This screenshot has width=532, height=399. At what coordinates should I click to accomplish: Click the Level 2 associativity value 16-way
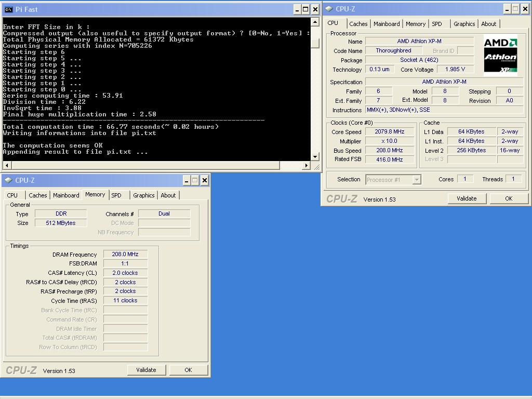510,150
